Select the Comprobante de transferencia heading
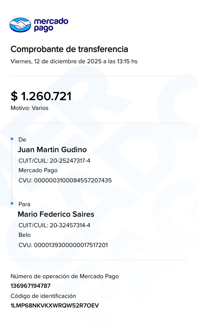198x328 pixels. (69, 49)
